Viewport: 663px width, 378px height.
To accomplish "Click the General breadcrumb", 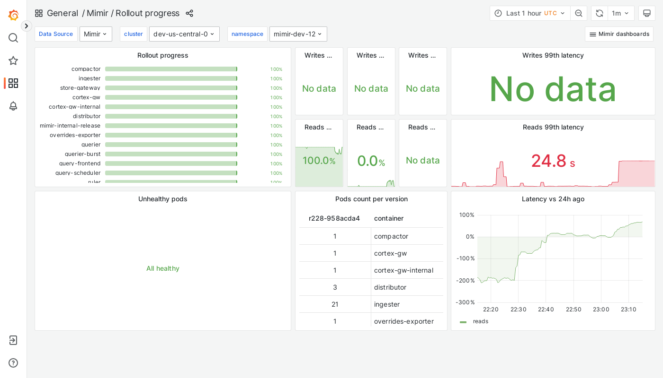I will click(63, 13).
